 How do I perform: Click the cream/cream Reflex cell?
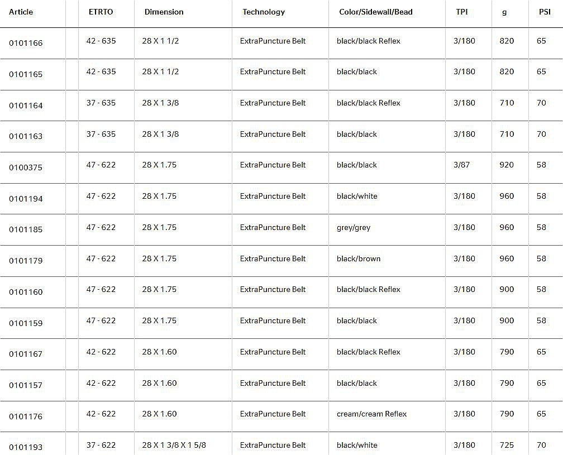pos(371,414)
